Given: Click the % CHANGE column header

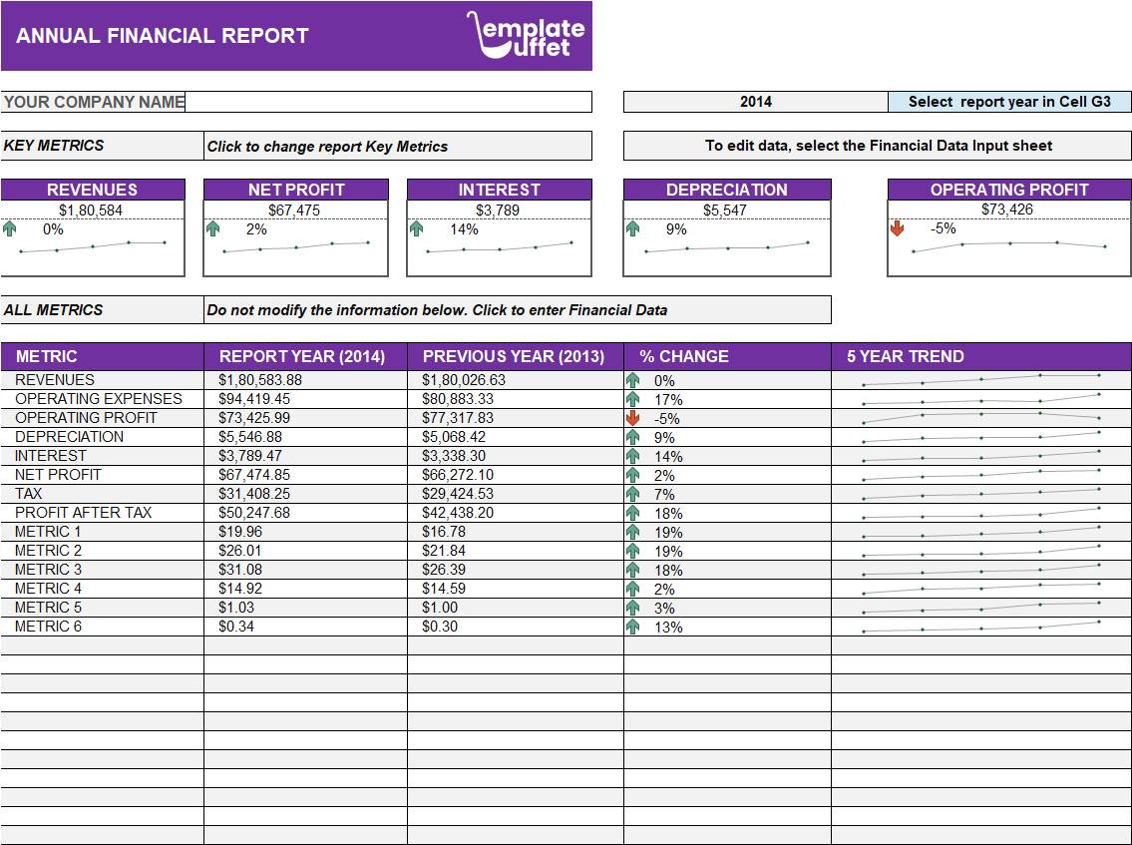Looking at the screenshot, I should pyautogui.click(x=727, y=357).
